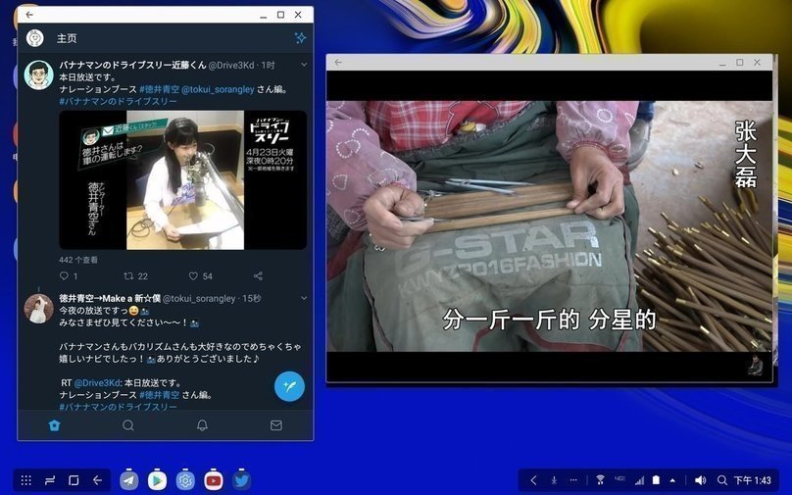Like the Drive3Kd tweet with heart icon
Image resolution: width=792 pixels, height=495 pixels.
tap(193, 276)
